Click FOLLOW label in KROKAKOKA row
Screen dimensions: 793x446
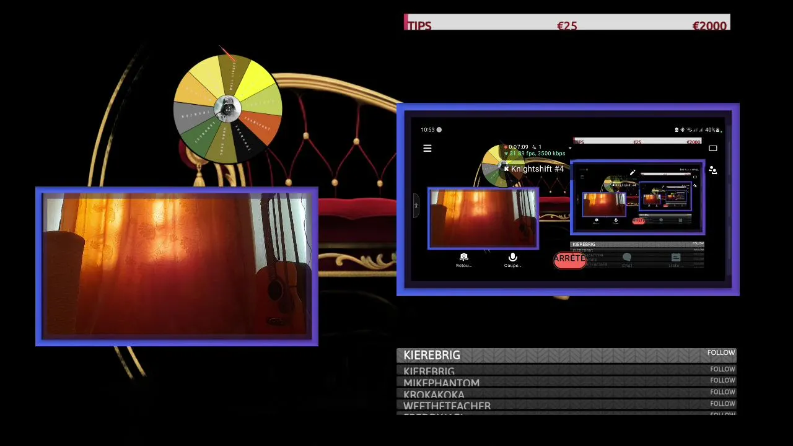point(722,392)
